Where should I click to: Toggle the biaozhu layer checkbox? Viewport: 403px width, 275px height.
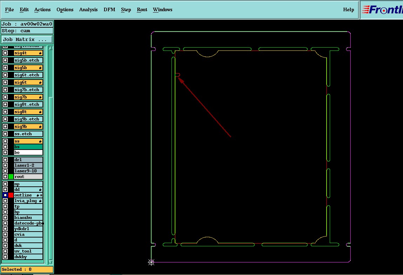[x=5, y=218]
